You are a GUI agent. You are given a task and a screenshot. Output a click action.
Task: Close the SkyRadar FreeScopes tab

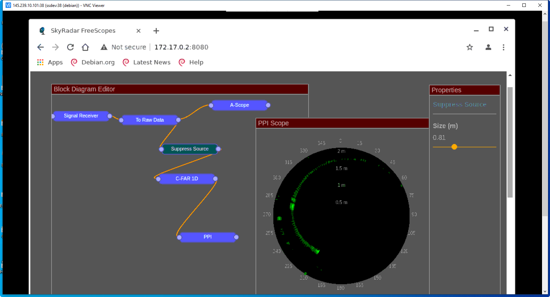point(138,31)
